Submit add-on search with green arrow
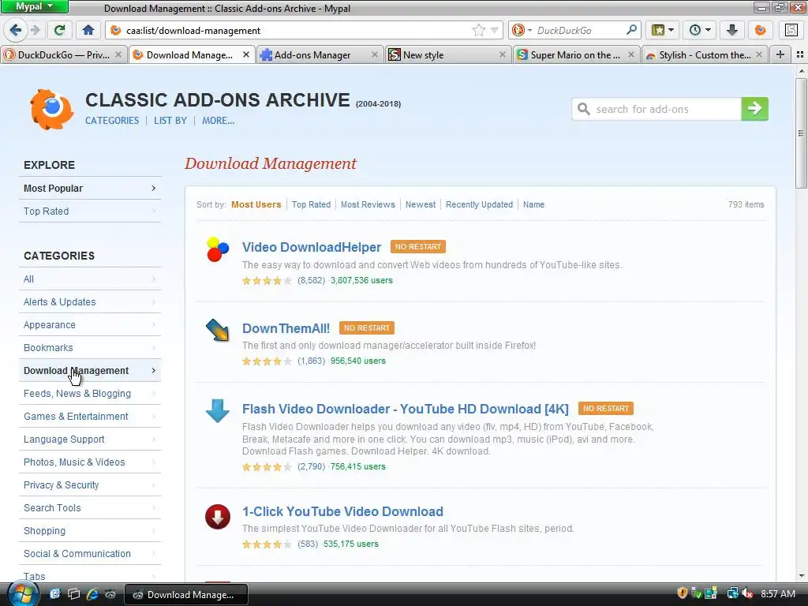808x606 pixels. [x=754, y=109]
